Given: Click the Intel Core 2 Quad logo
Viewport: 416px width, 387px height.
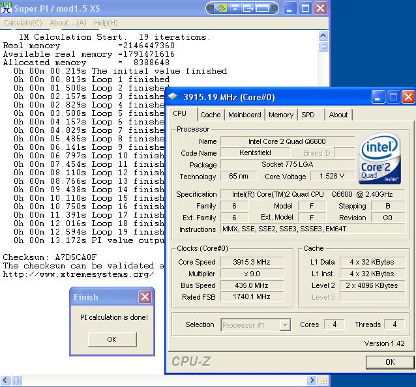Looking at the screenshot, I should tap(381, 159).
